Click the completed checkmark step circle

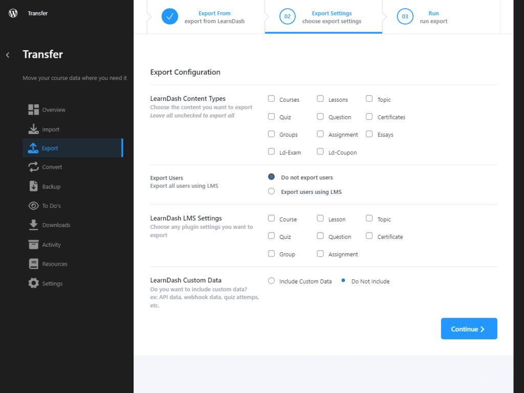tap(170, 16)
